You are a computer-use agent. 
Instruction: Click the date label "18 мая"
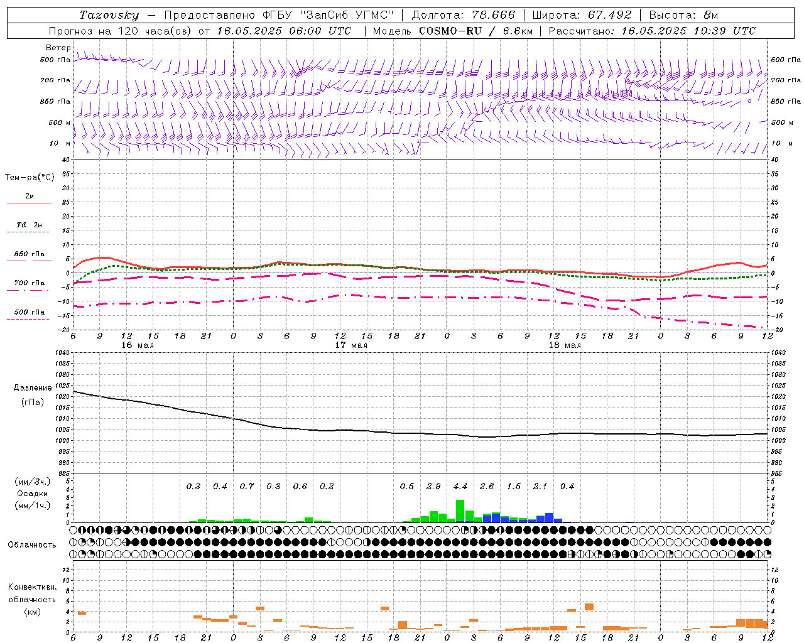(x=565, y=345)
